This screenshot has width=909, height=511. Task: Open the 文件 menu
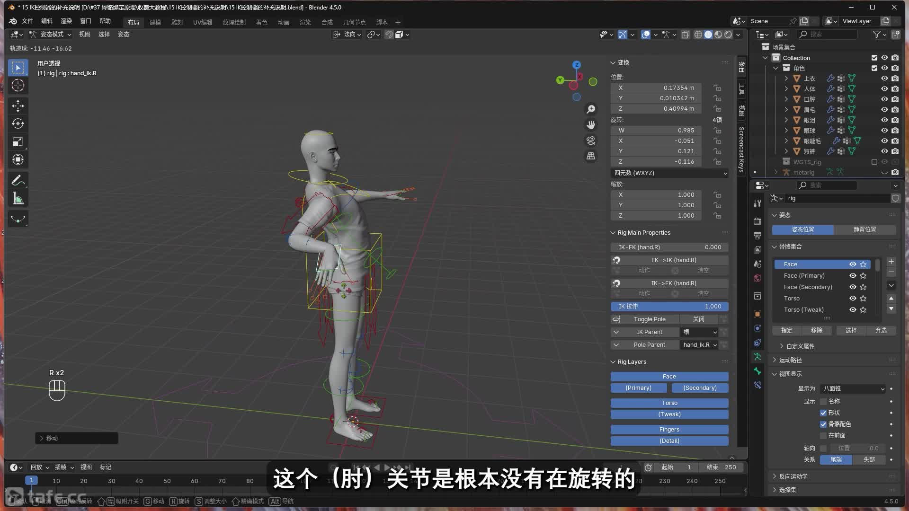pyautogui.click(x=27, y=21)
